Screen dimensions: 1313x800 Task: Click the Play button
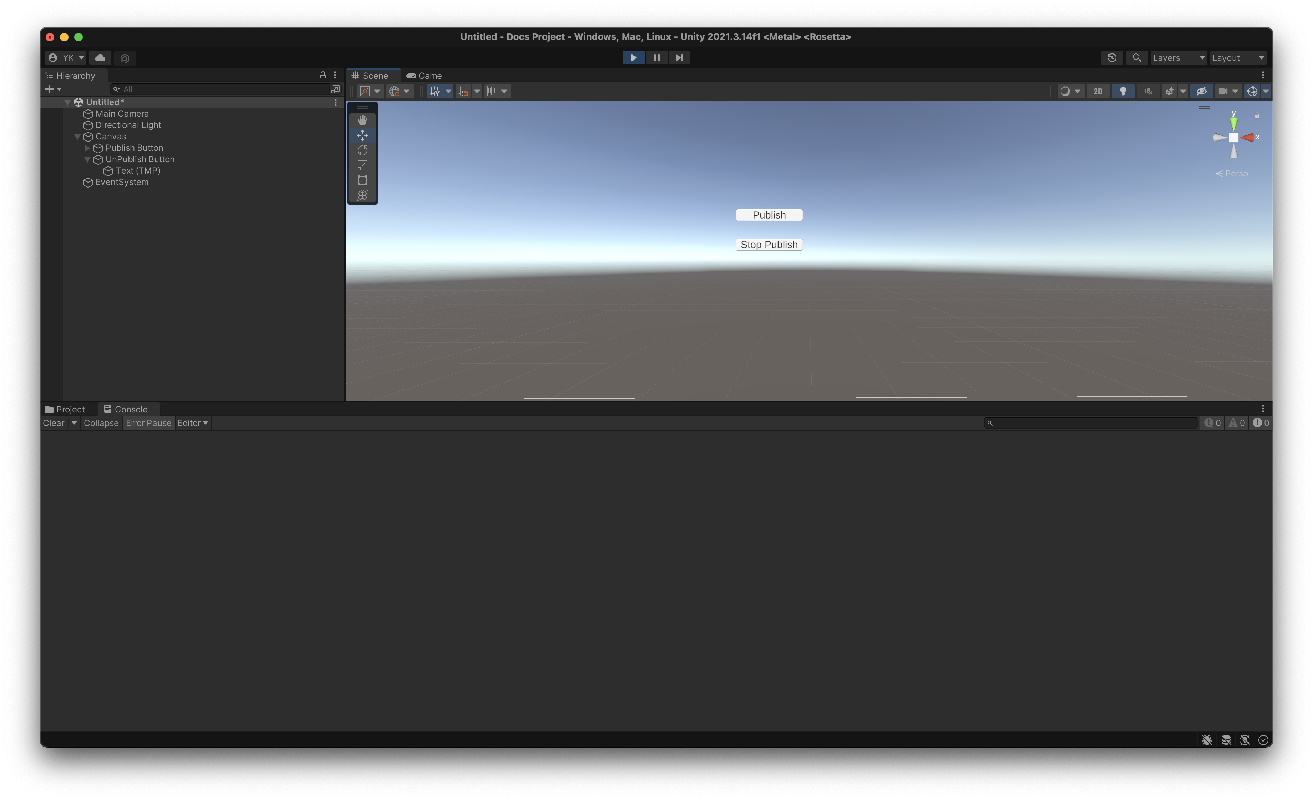[634, 57]
